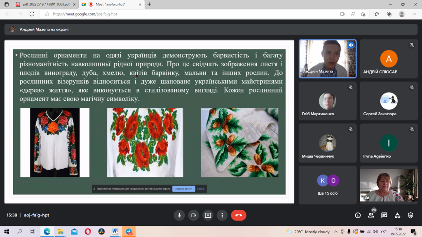
Task: Open meeting details info icon
Action: tap(358, 215)
